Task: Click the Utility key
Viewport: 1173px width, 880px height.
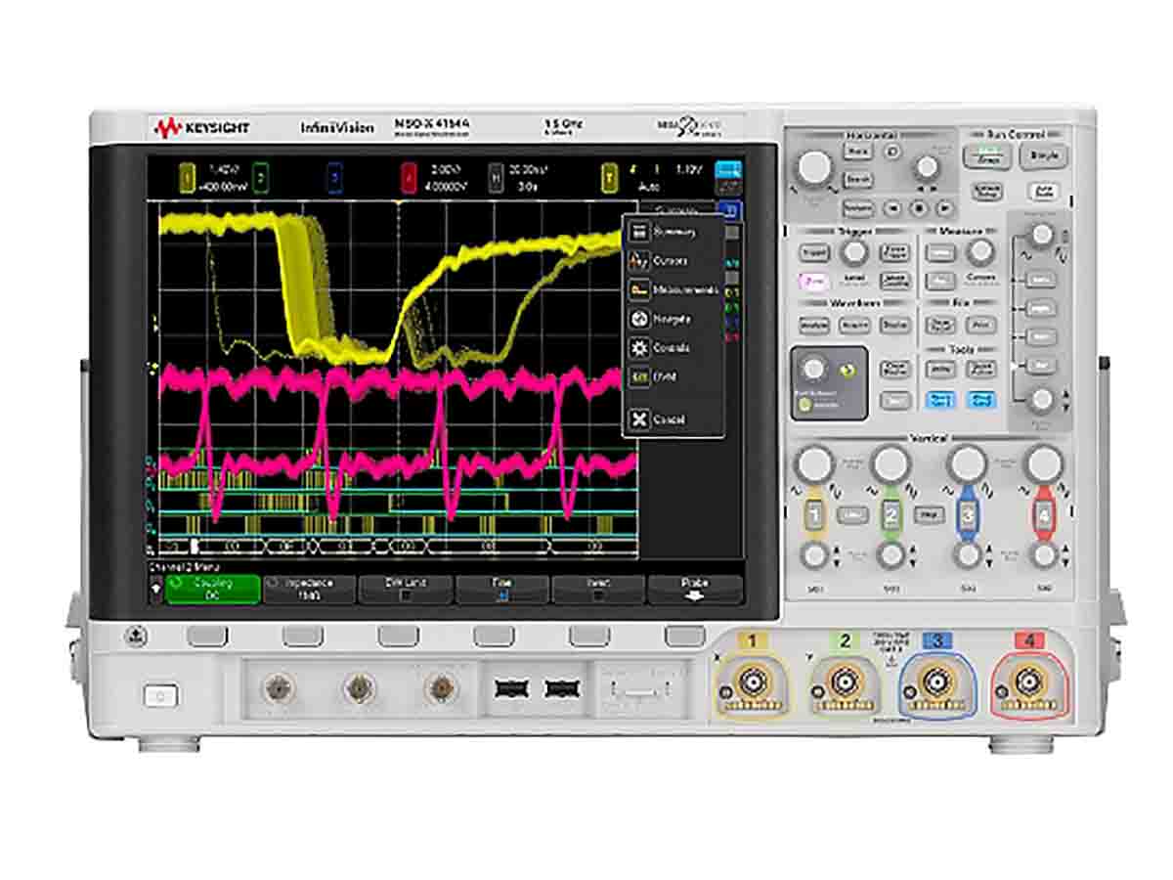Action: (940, 369)
